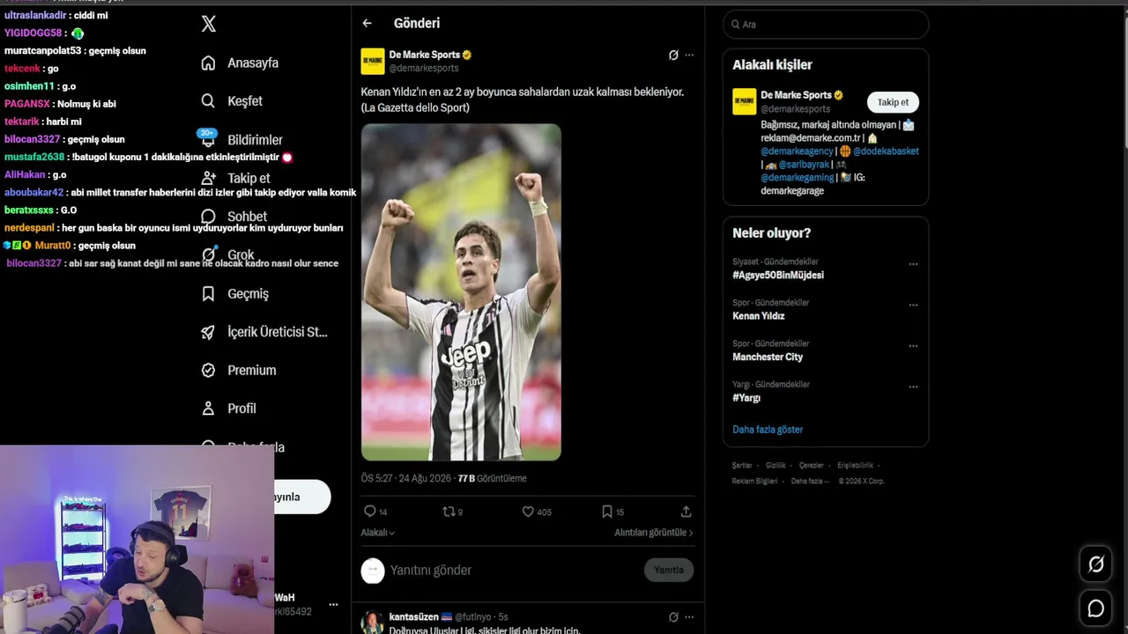This screenshot has width=1128, height=634.
Task: Expand the footer Daha fazla menu
Action: [810, 482]
